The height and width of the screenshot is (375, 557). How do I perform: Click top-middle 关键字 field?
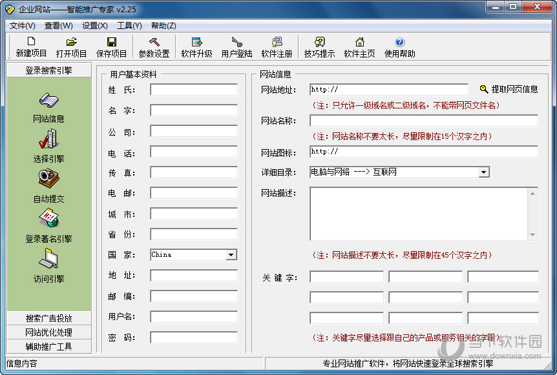pyautogui.click(x=426, y=277)
